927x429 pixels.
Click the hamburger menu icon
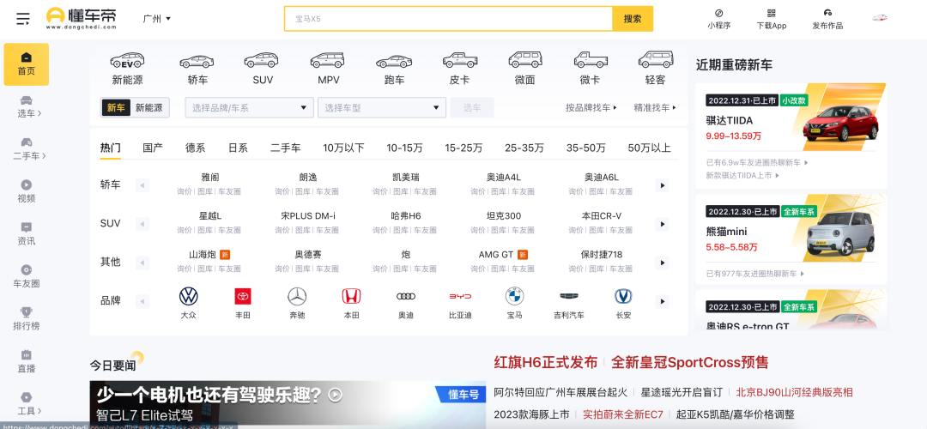point(23,19)
